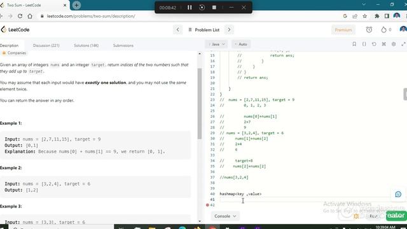407x229 pixels.
Task: Click line 40 hashmap<key ,value> text
Action: (x=240, y=194)
